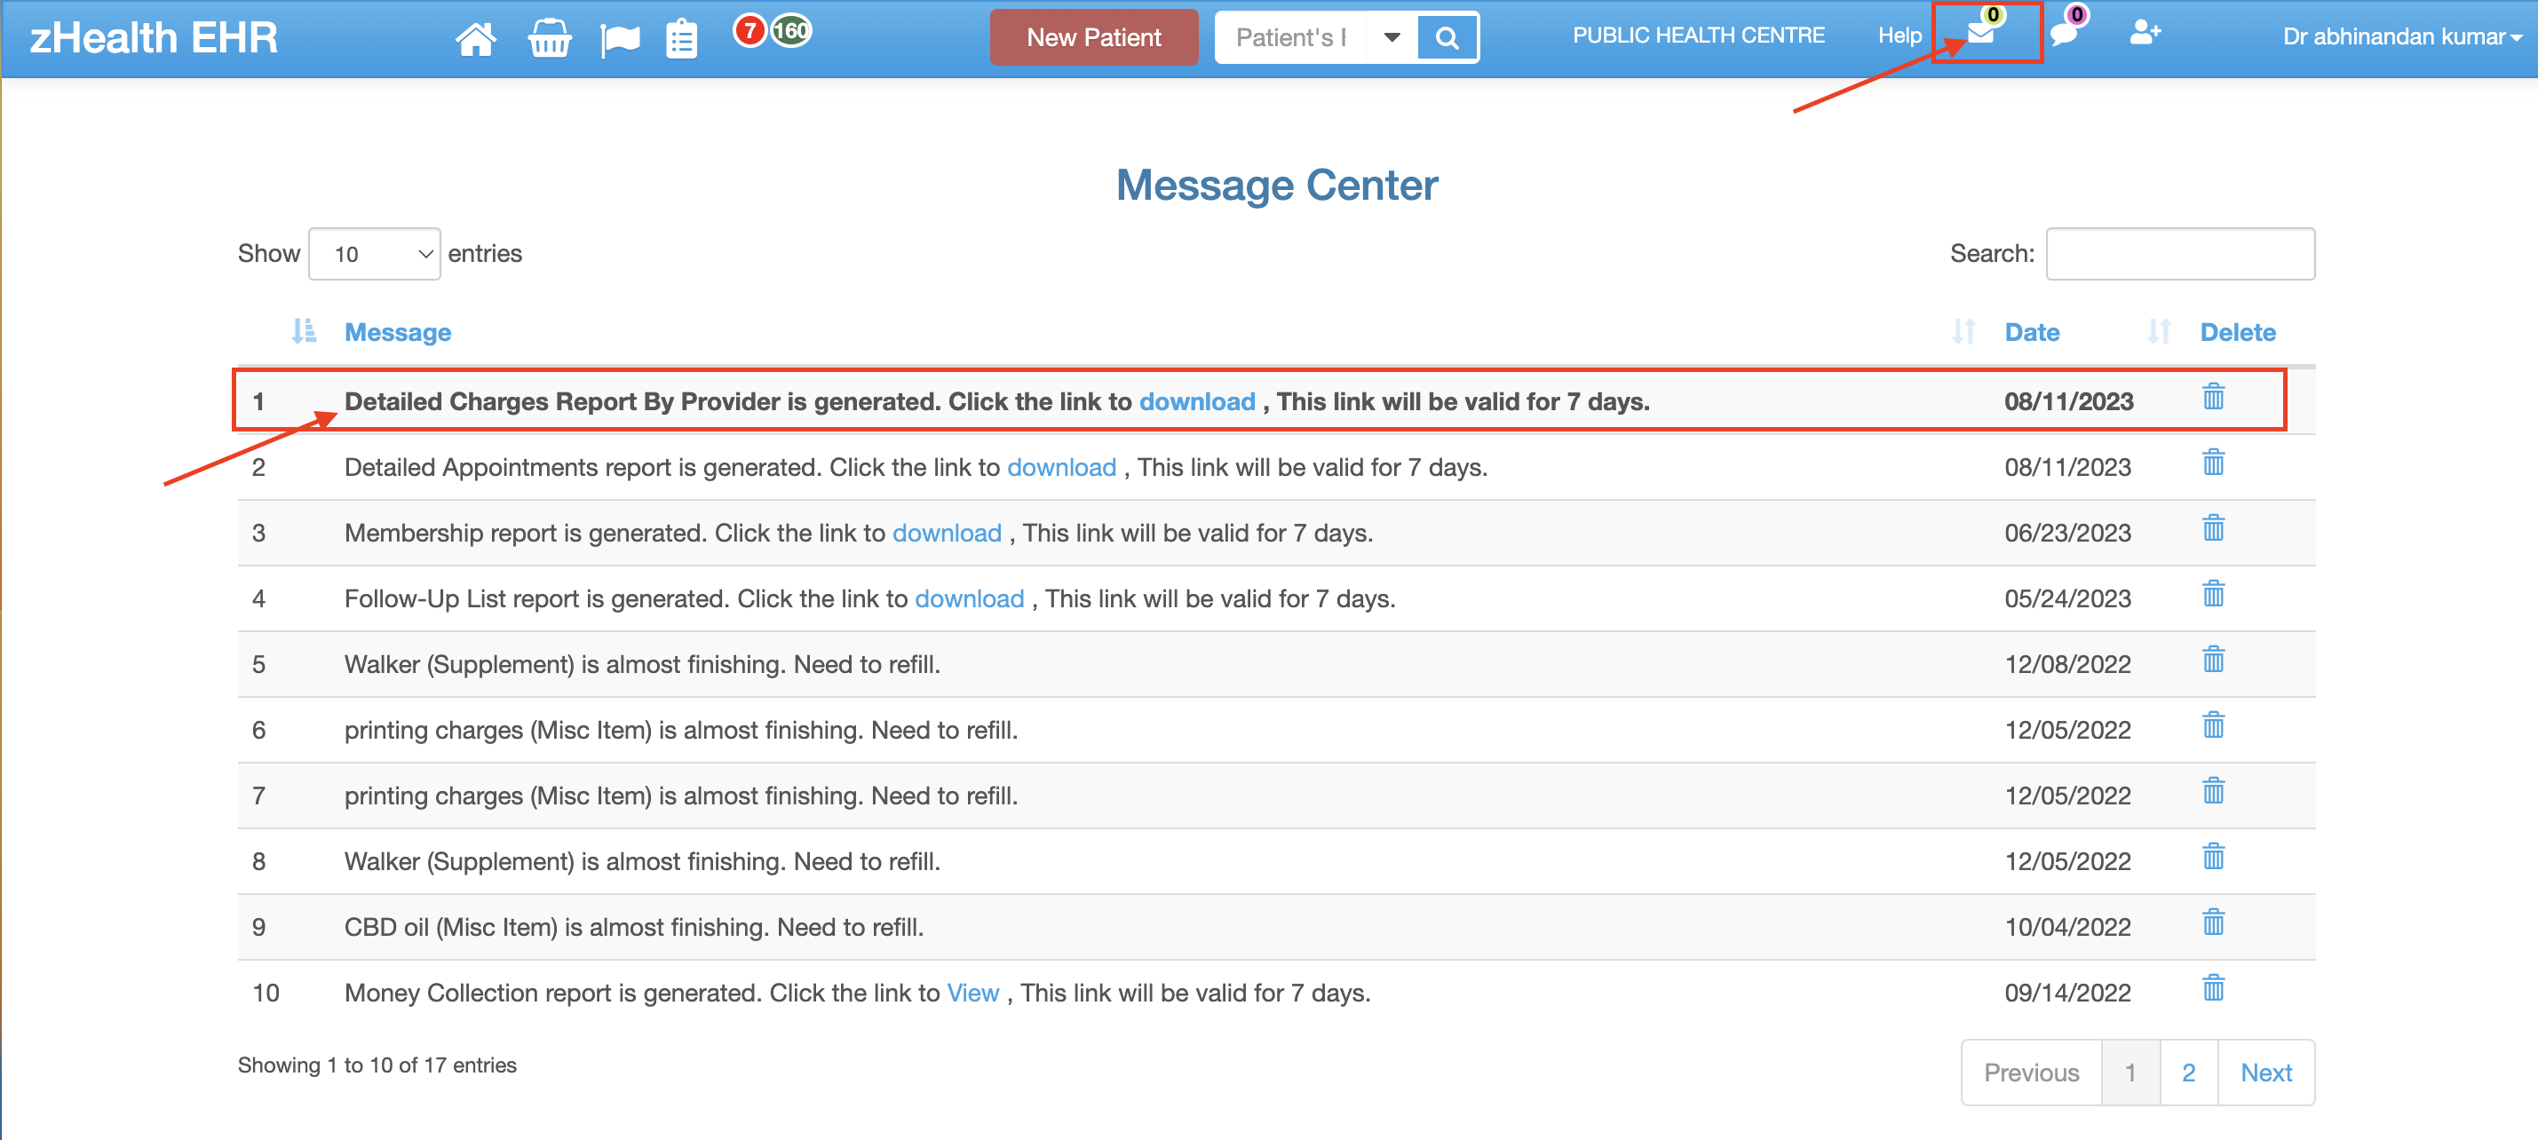
Task: Sort the table by Date header
Action: coord(2032,332)
